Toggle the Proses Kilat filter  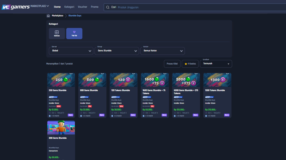172,64
